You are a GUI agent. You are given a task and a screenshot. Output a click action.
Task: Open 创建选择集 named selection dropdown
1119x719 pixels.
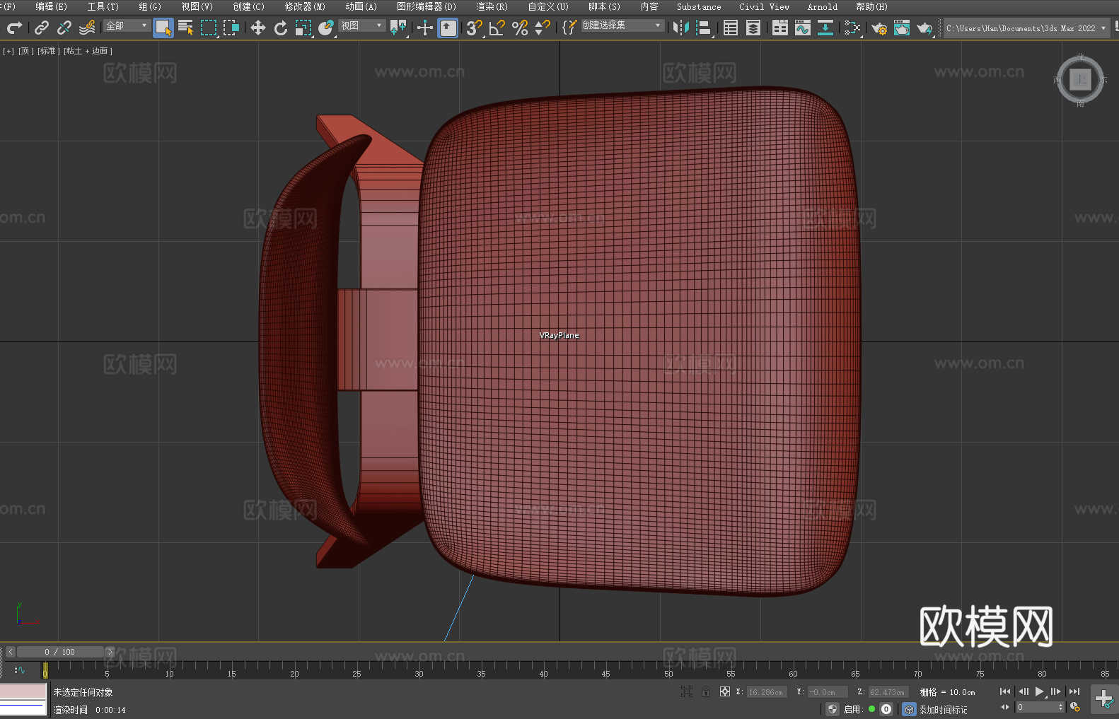(x=622, y=25)
